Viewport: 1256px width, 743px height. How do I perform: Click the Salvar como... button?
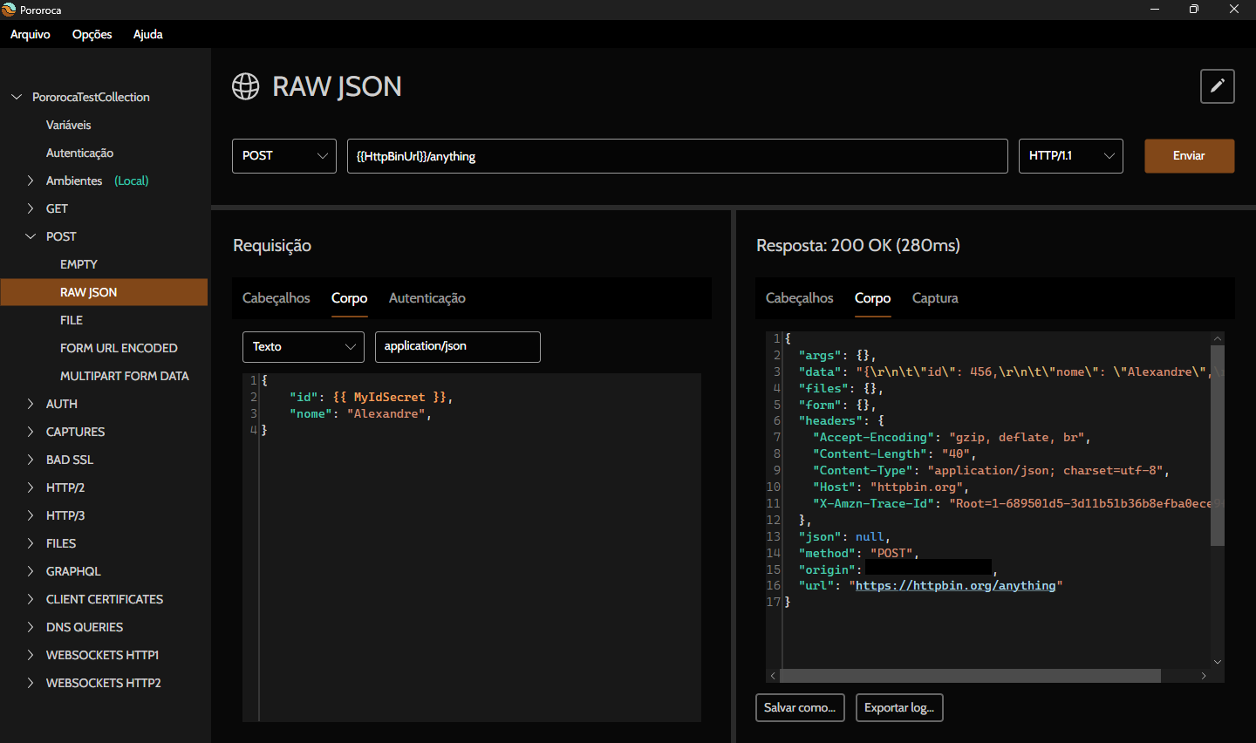799,707
